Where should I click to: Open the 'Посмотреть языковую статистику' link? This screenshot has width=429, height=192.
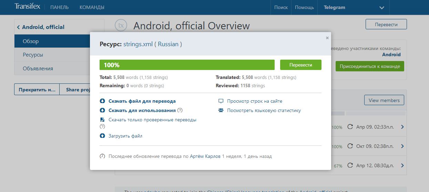click(264, 110)
